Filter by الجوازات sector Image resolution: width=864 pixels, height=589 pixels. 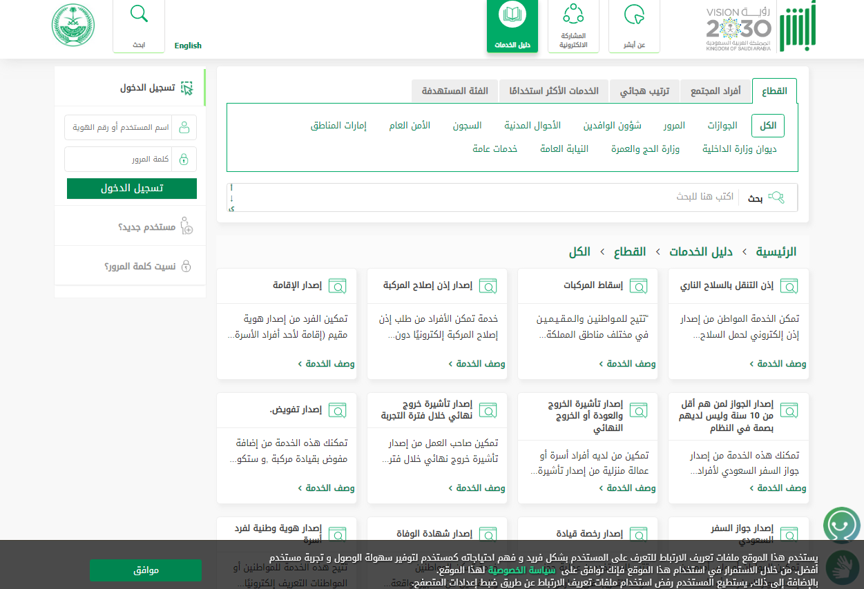coord(722,126)
